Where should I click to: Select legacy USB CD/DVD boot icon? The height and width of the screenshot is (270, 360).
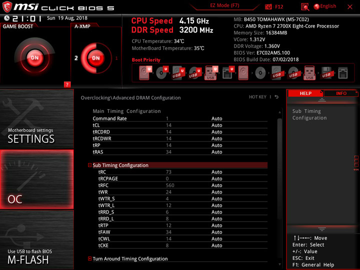(x=293, y=73)
